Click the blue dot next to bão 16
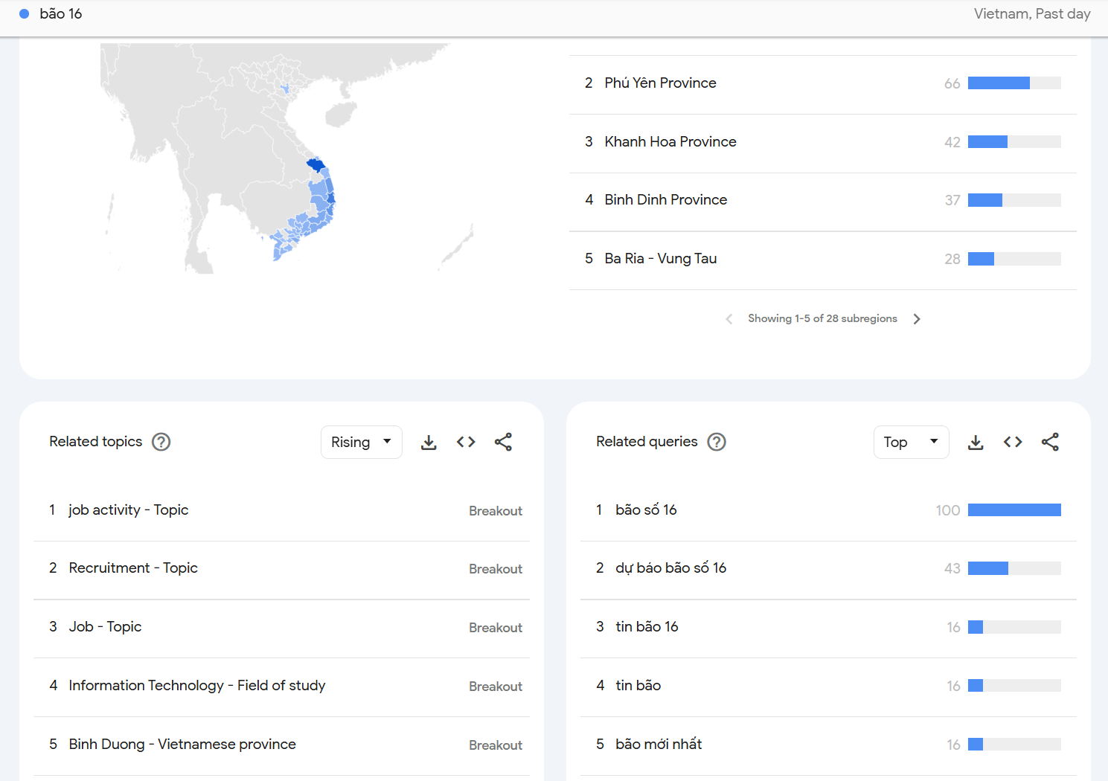 (24, 14)
